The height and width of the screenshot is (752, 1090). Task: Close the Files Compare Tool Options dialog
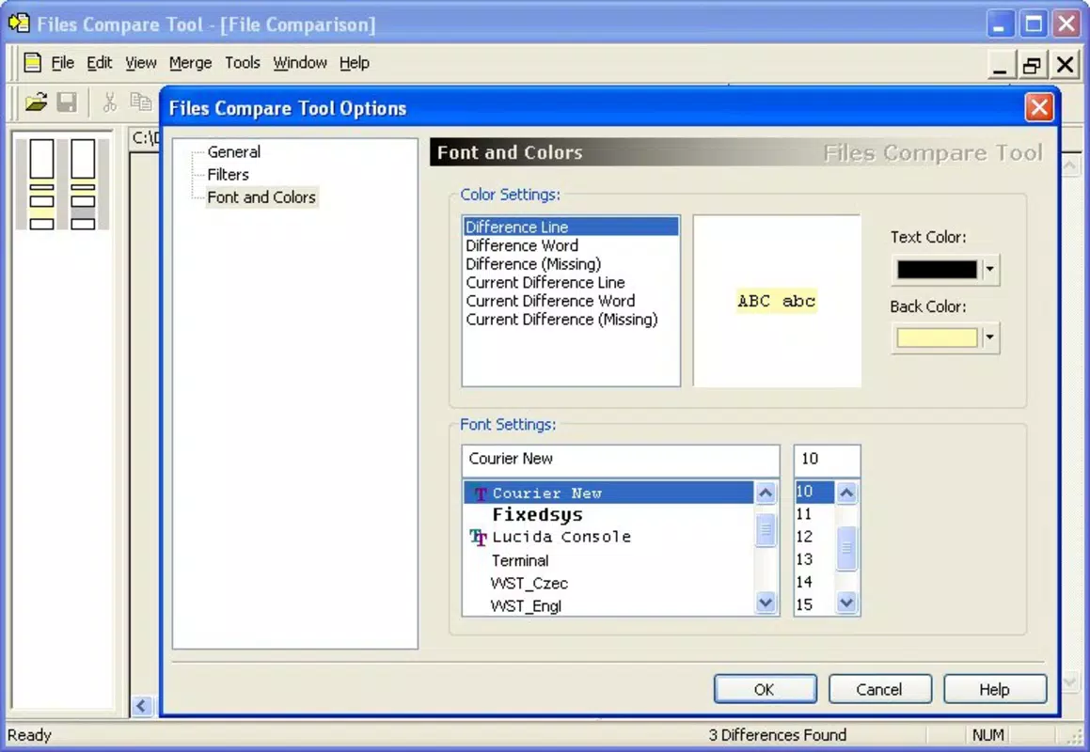tap(1038, 108)
